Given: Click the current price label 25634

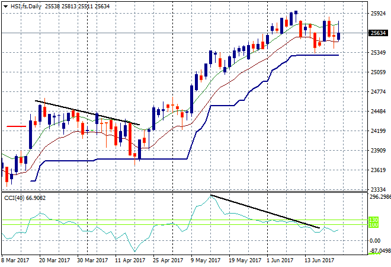Looking at the screenshot, I should pyautogui.click(x=378, y=33).
